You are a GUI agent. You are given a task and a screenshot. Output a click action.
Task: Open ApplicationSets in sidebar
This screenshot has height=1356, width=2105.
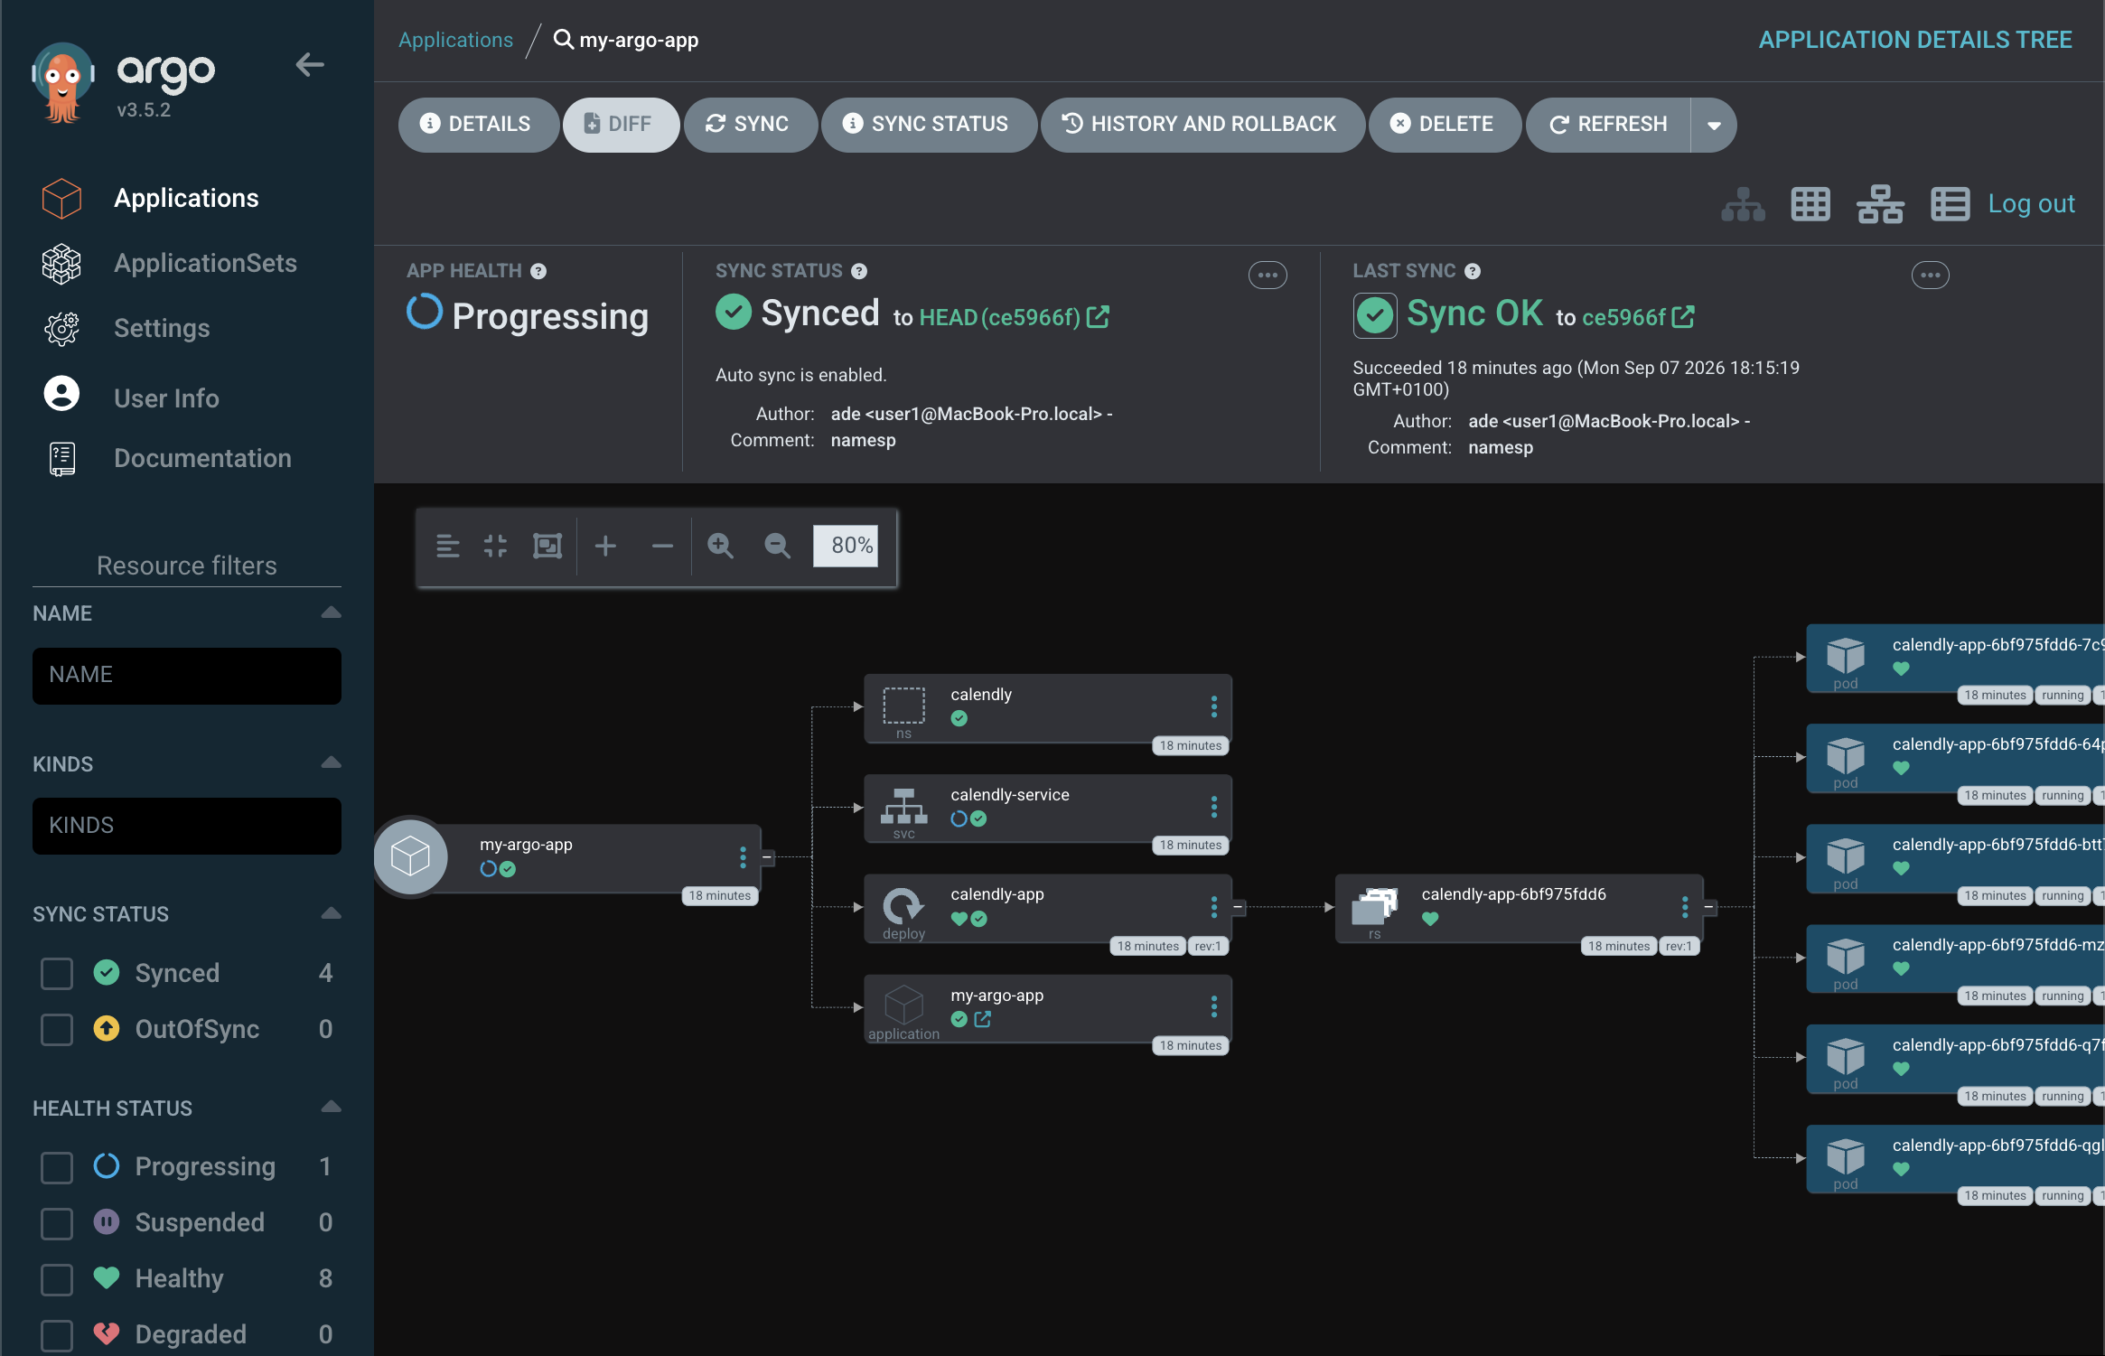(x=205, y=263)
